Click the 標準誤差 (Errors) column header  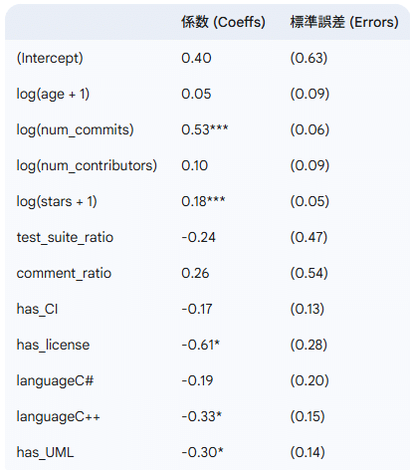point(344,22)
